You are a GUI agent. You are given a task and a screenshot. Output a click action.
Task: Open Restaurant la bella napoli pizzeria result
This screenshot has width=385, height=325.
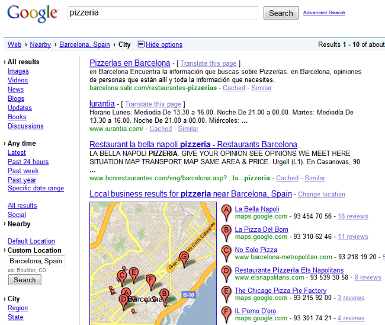[193, 144]
